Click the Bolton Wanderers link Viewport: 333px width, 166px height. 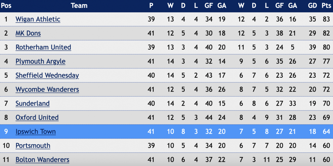[x=43, y=160]
